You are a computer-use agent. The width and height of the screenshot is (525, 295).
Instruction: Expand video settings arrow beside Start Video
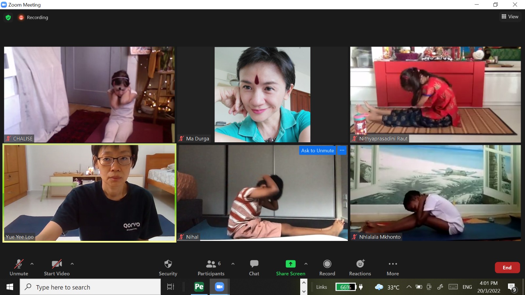click(72, 264)
